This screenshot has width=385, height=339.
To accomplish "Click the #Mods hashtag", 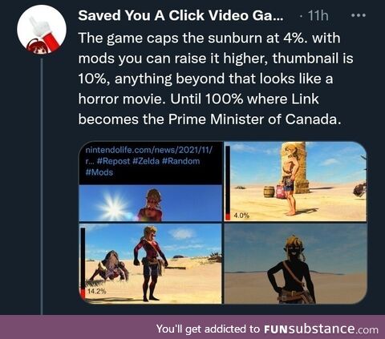I will click(99, 172).
